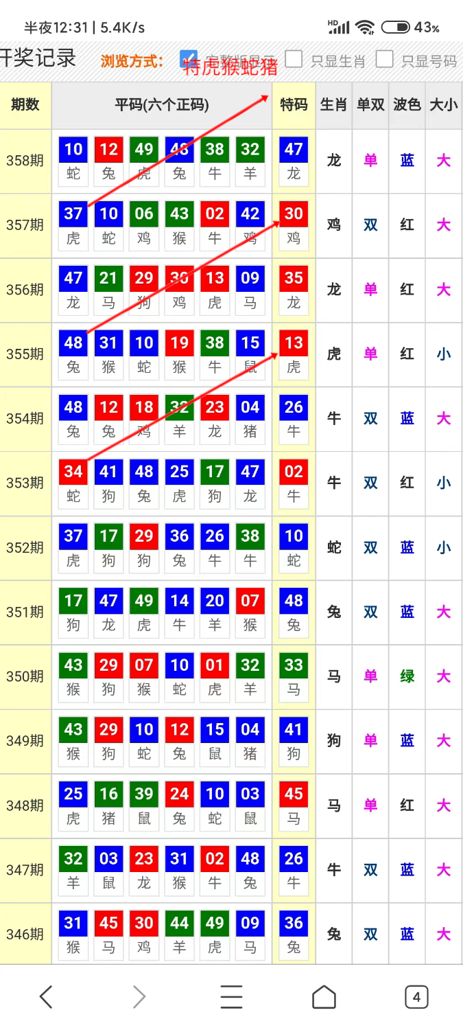
Task: Open the browser hamburger menu icon
Action: pos(231,996)
